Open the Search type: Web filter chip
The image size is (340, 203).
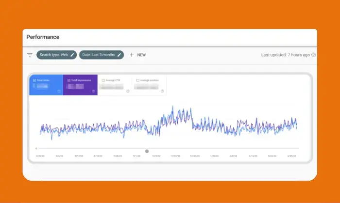coord(53,55)
